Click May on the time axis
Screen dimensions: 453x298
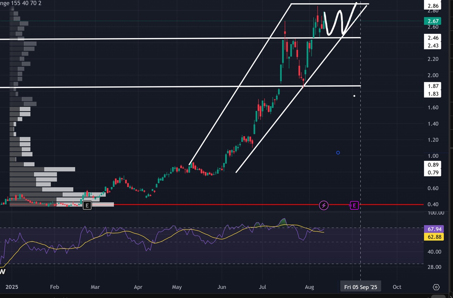(177, 287)
